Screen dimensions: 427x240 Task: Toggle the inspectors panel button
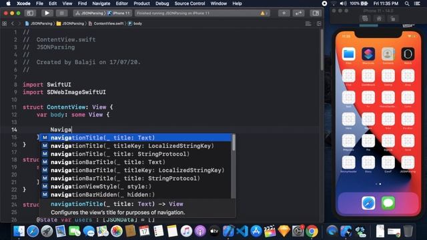[316, 13]
